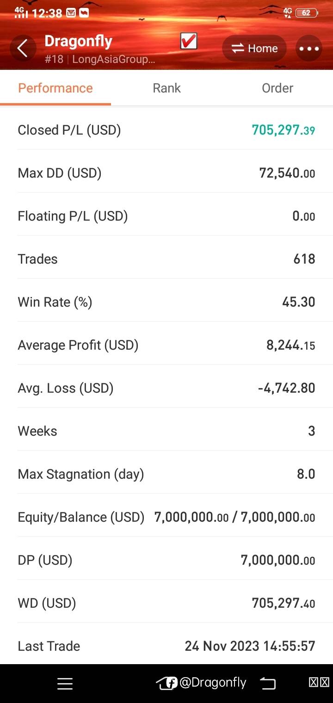Viewport: 333px width, 703px height.
Task: Tap the Equity/Balance (USD) row
Action: click(166, 517)
